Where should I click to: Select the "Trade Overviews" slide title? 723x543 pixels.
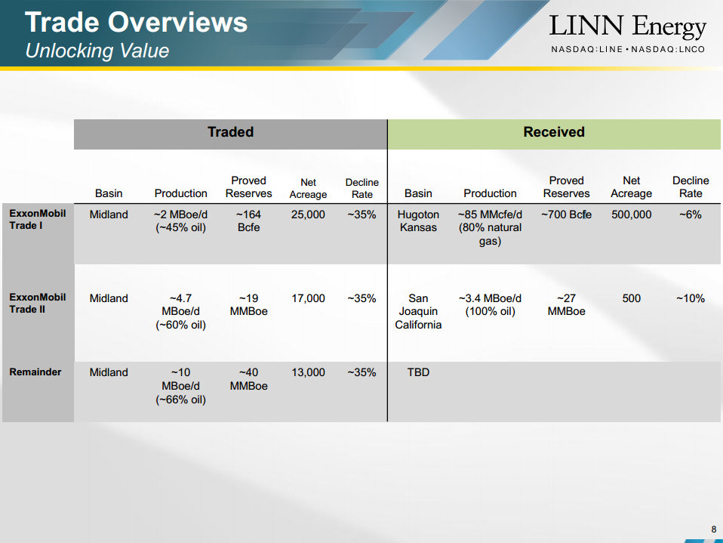[x=136, y=22]
